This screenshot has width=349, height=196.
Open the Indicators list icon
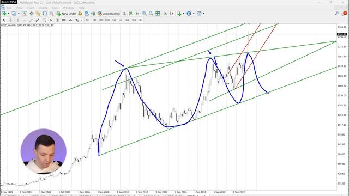(x=179, y=14)
